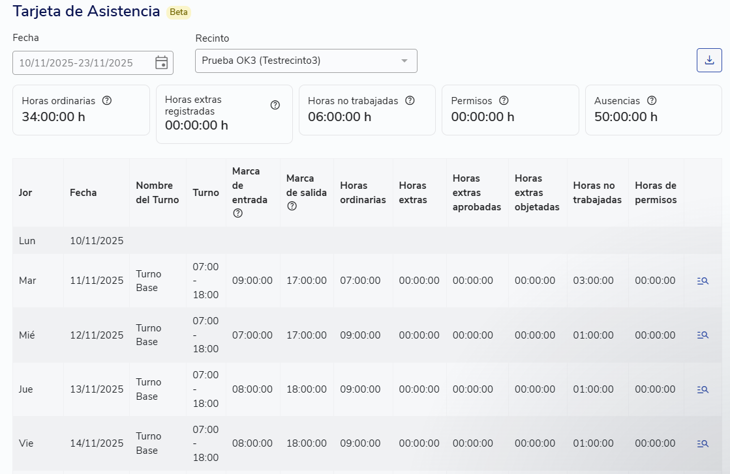Click the download report icon button
The width and height of the screenshot is (730, 474).
[x=709, y=61]
